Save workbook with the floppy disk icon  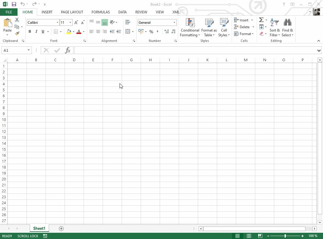[x=14, y=4]
